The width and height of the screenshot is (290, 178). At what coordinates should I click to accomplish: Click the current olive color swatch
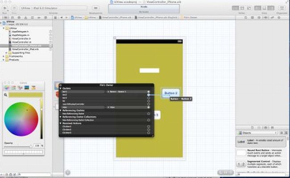coord(25,95)
